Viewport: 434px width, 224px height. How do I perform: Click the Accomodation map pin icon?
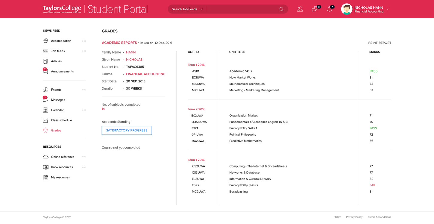click(45, 41)
